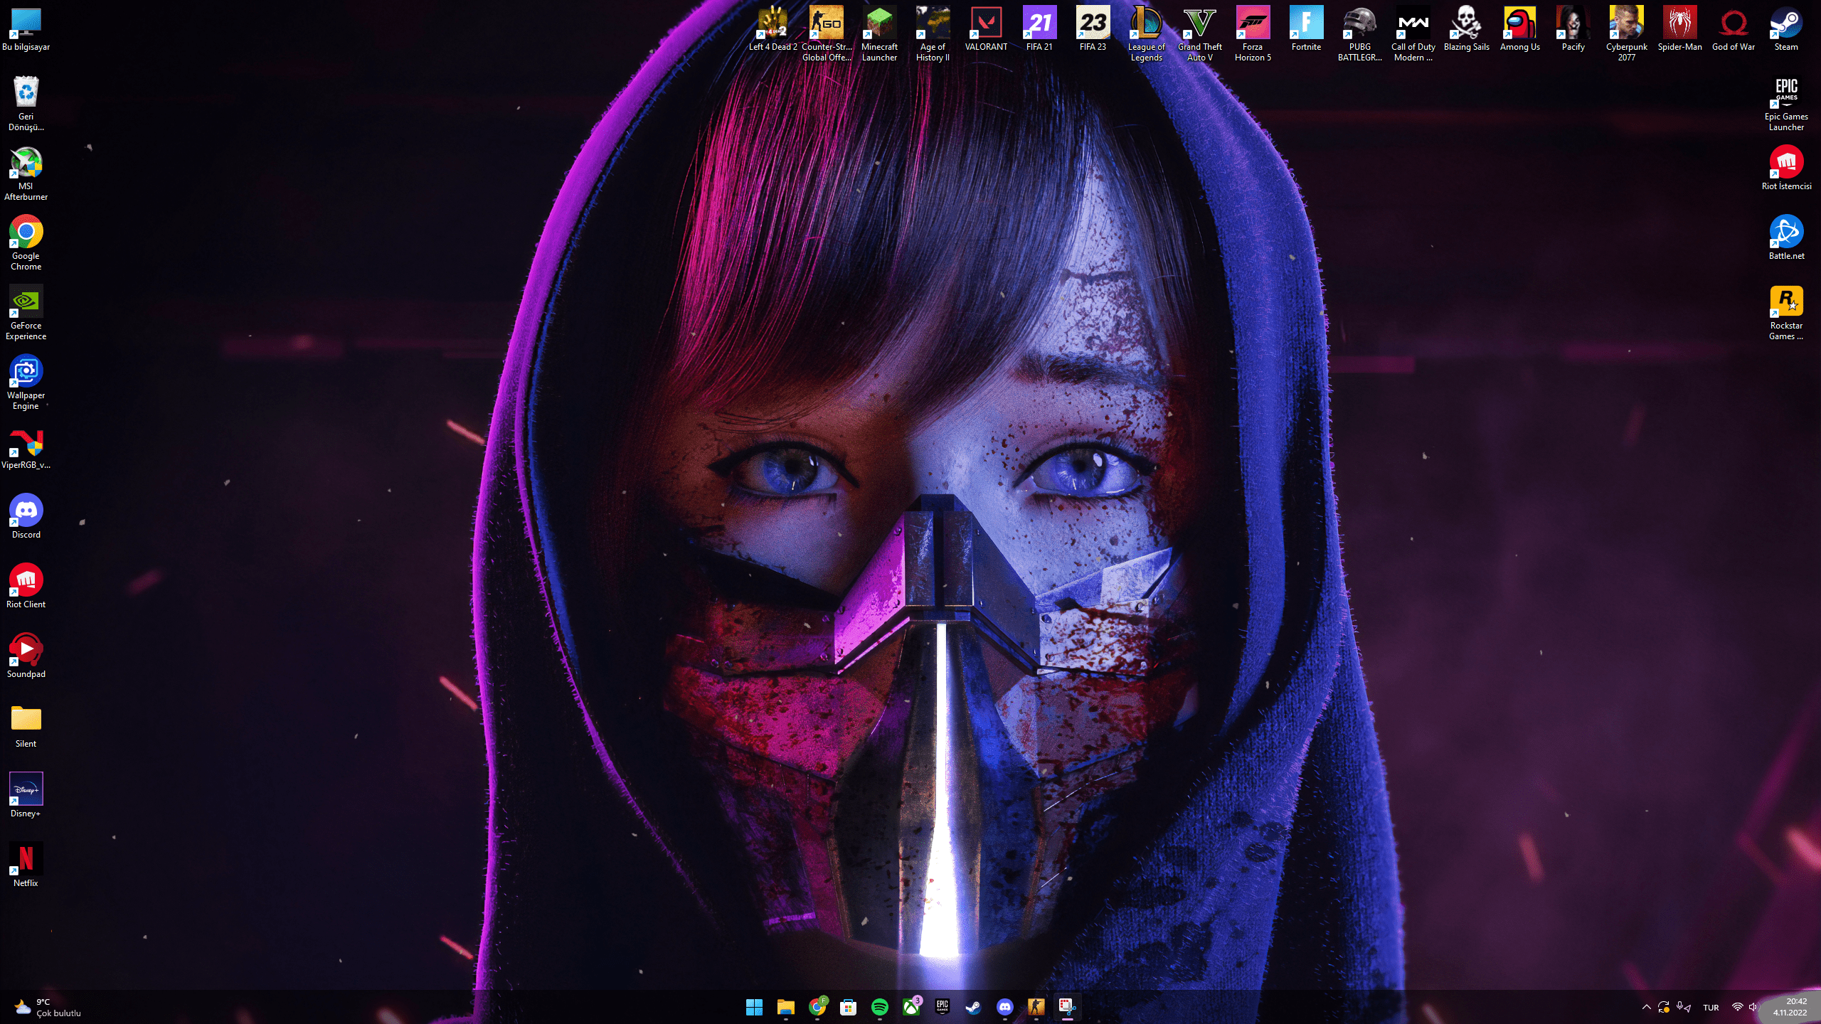The width and height of the screenshot is (1821, 1024).
Task: Open the Windows Start menu
Action: (754, 1007)
